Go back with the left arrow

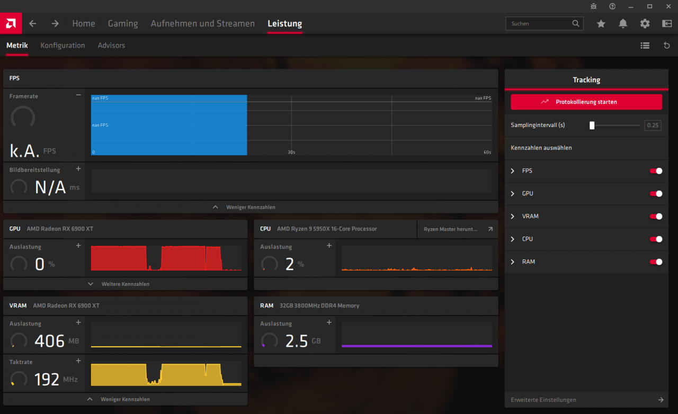33,24
